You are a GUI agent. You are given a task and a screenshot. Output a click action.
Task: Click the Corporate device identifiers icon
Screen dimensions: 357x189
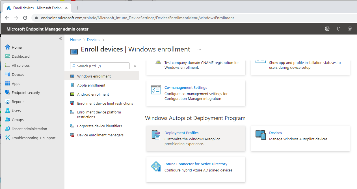[72, 126]
